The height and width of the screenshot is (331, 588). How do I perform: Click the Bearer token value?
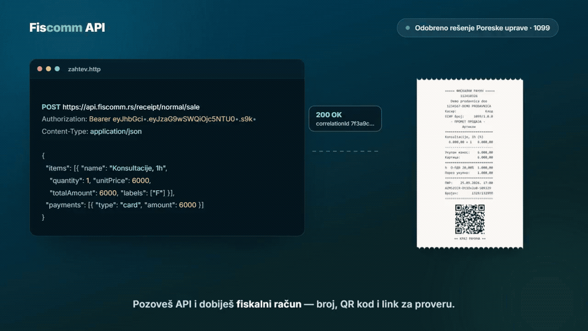[173, 119]
